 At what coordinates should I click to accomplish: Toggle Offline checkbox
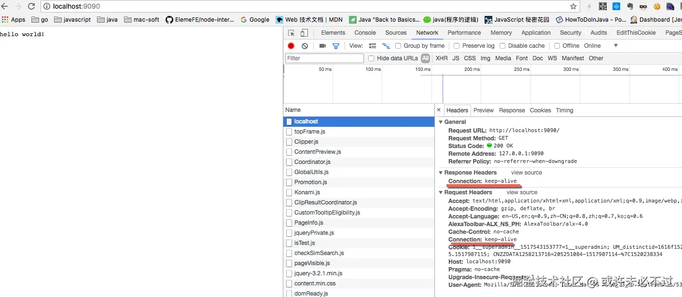coord(557,46)
